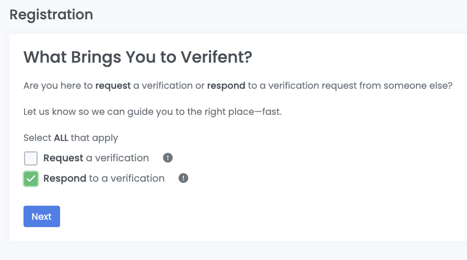This screenshot has width=467, height=260.
Task: Click the word "Verifent?" in the heading
Action: pyautogui.click(x=216, y=57)
